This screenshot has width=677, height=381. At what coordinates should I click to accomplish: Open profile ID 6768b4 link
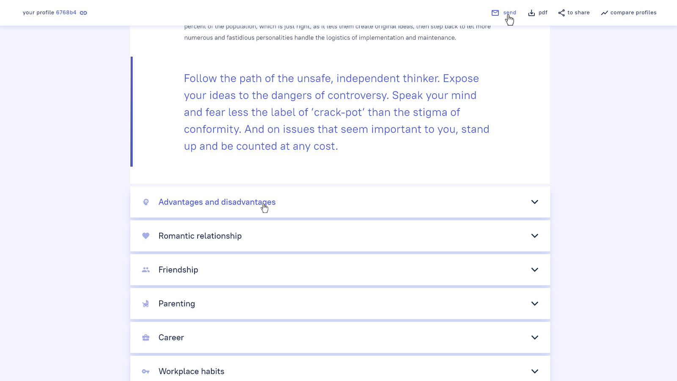[66, 13]
